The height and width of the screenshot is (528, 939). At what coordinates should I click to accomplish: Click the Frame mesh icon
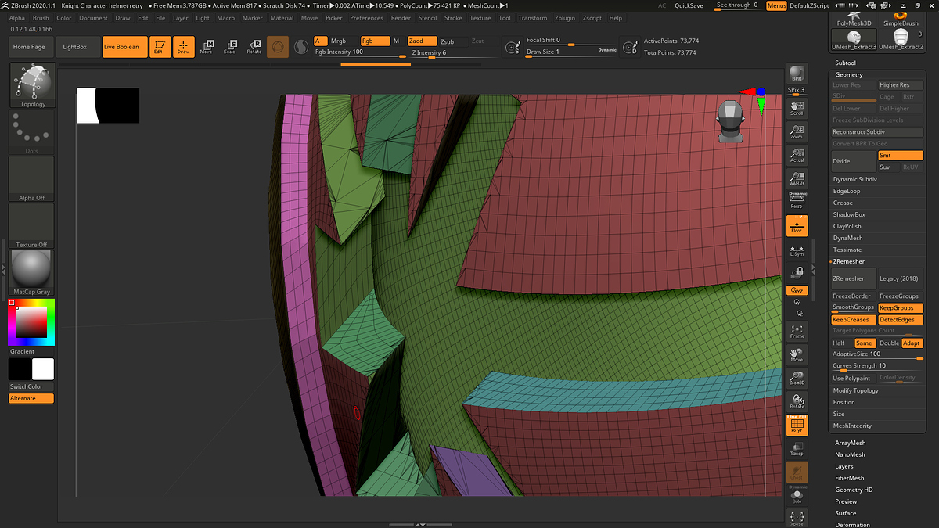(x=797, y=330)
